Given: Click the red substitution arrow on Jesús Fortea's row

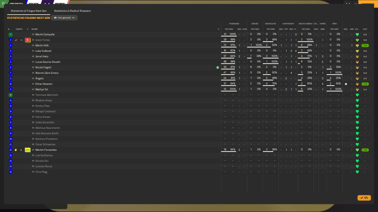Looking at the screenshot, I should pos(28,40).
